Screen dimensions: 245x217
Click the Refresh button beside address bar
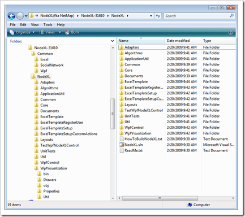pyautogui.click(x=158, y=16)
